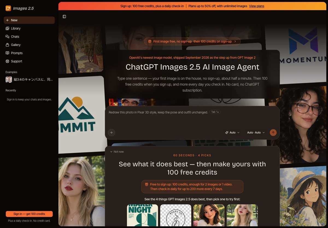Click the Summit mountain logo image
The height and width of the screenshot is (228, 328).
(x=81, y=114)
